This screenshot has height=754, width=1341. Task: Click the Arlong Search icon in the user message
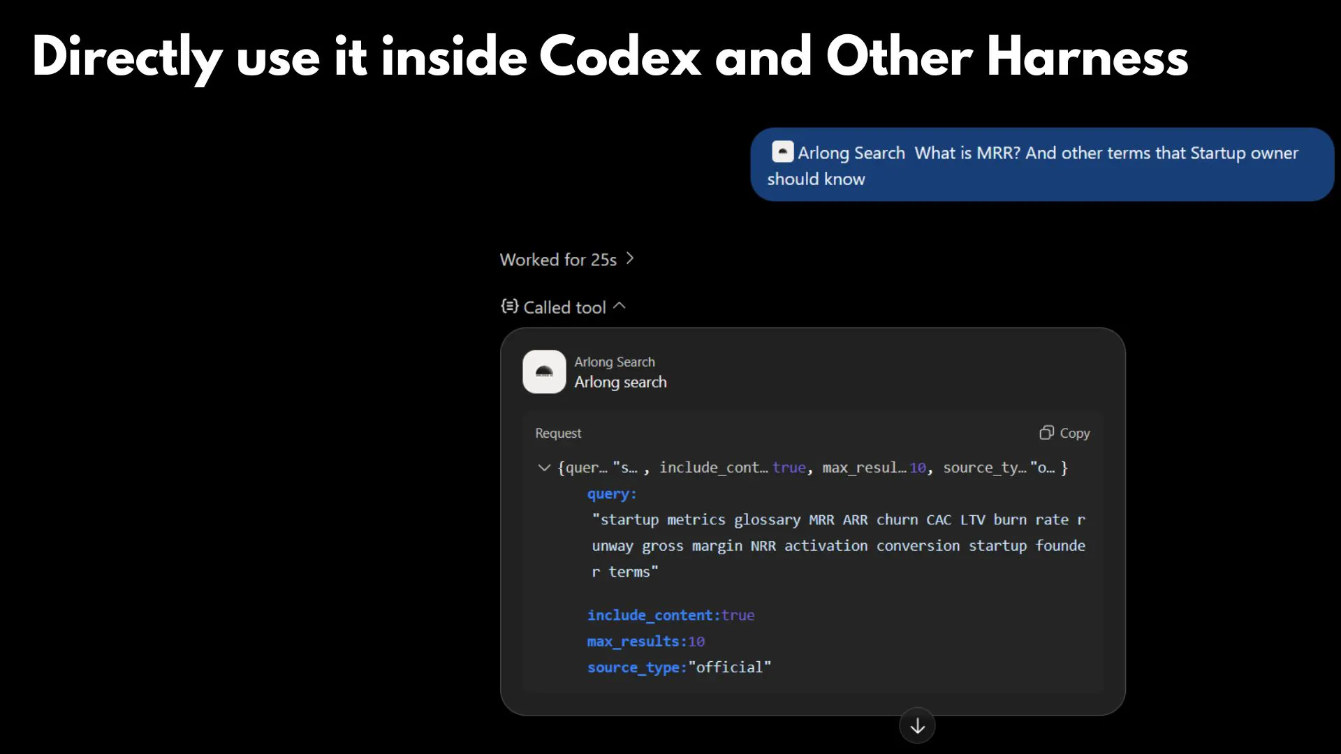coord(782,151)
